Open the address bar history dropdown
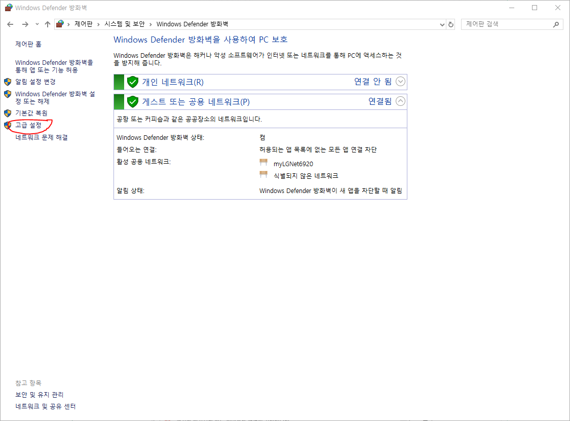The image size is (570, 421). tap(442, 24)
